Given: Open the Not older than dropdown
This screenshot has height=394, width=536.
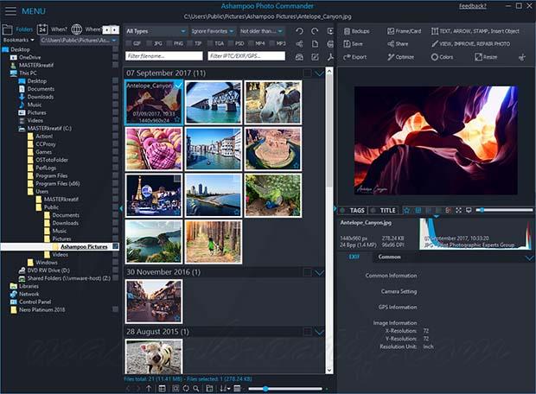Looking at the screenshot, I should pyautogui.click(x=262, y=31).
